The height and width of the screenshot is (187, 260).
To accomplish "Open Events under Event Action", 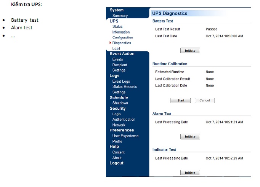I will tap(117, 59).
